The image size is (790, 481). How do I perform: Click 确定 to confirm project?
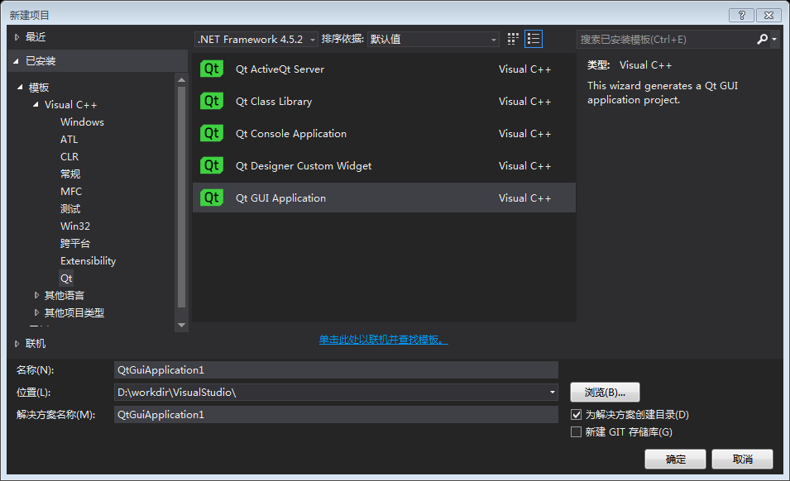click(675, 460)
